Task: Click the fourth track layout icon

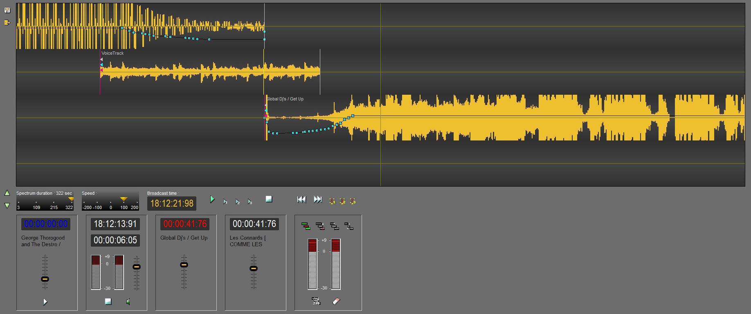Action: [x=349, y=226]
